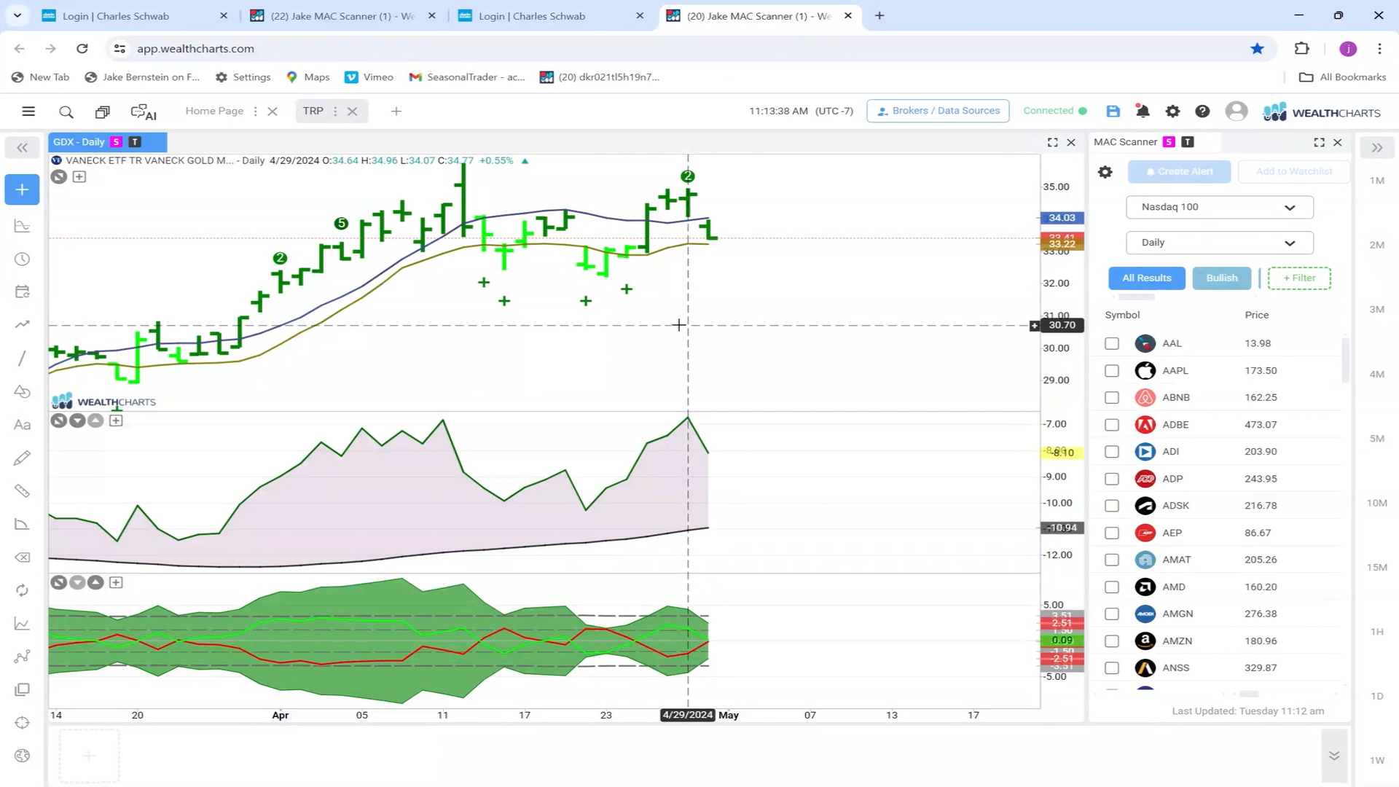Open the Daily timeframe dropdown
Screen dimensions: 1399x787
pyautogui.click(x=1219, y=243)
